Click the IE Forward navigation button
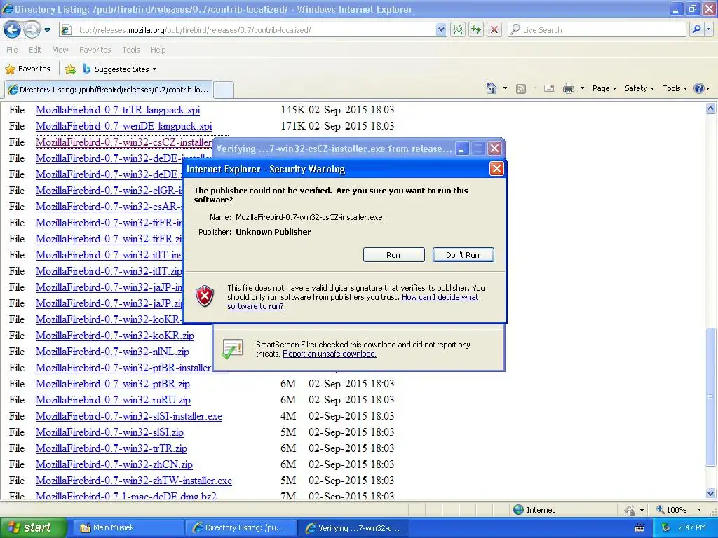The height and width of the screenshot is (538, 718). pyautogui.click(x=32, y=29)
